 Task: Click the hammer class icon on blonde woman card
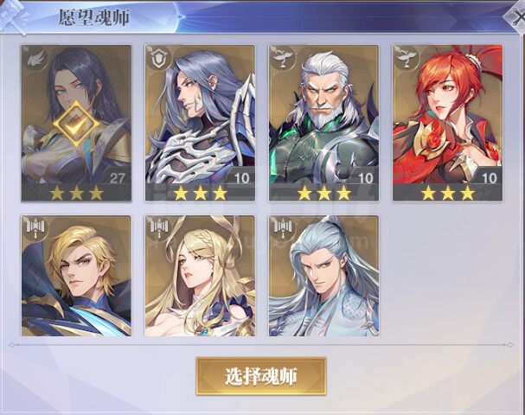point(159,227)
